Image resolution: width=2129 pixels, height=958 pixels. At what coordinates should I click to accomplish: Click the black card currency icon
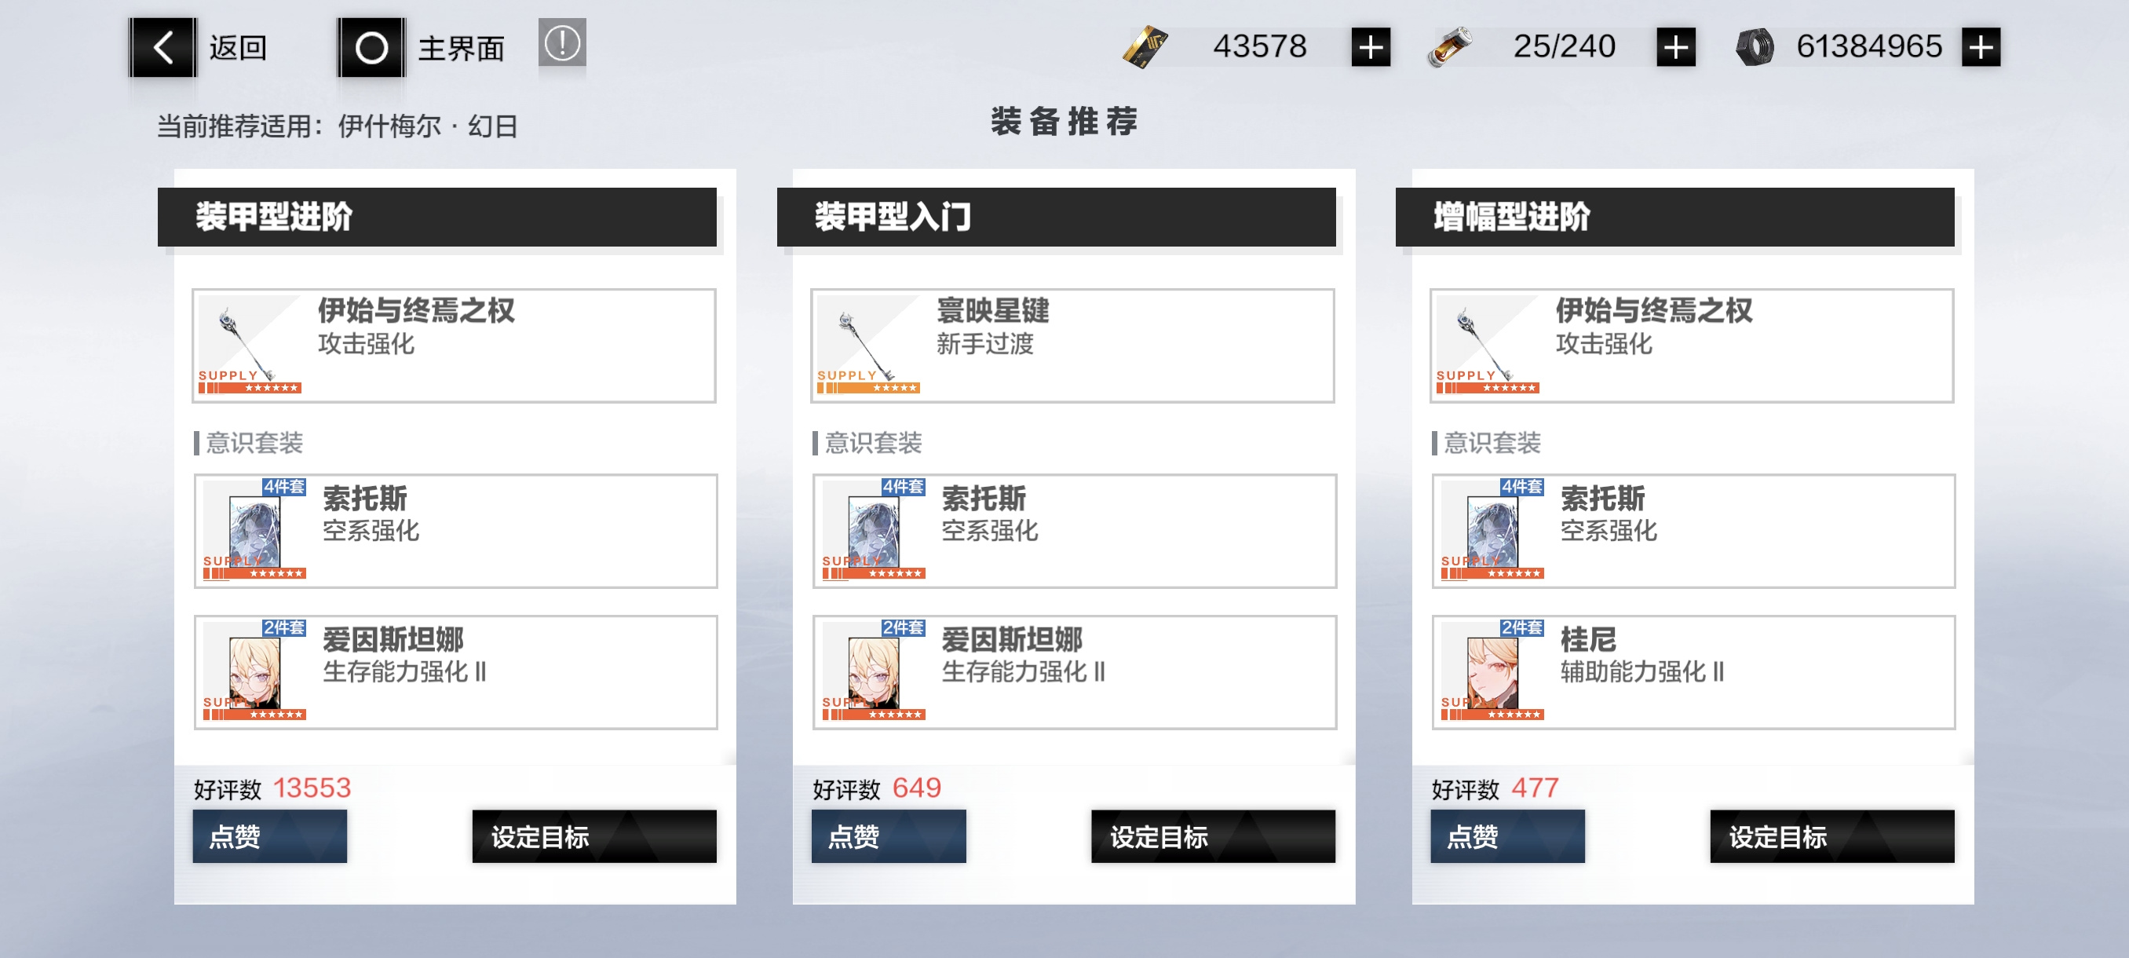click(x=1145, y=47)
